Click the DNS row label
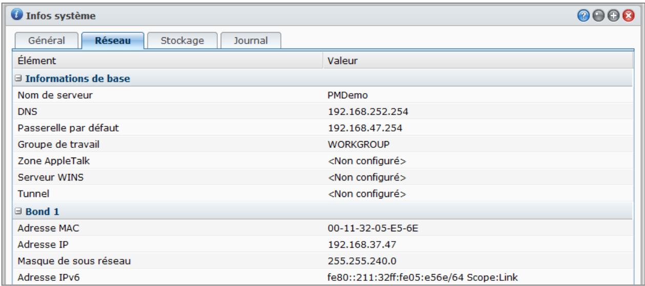Image resolution: width=645 pixels, height=286 pixels. [26, 111]
